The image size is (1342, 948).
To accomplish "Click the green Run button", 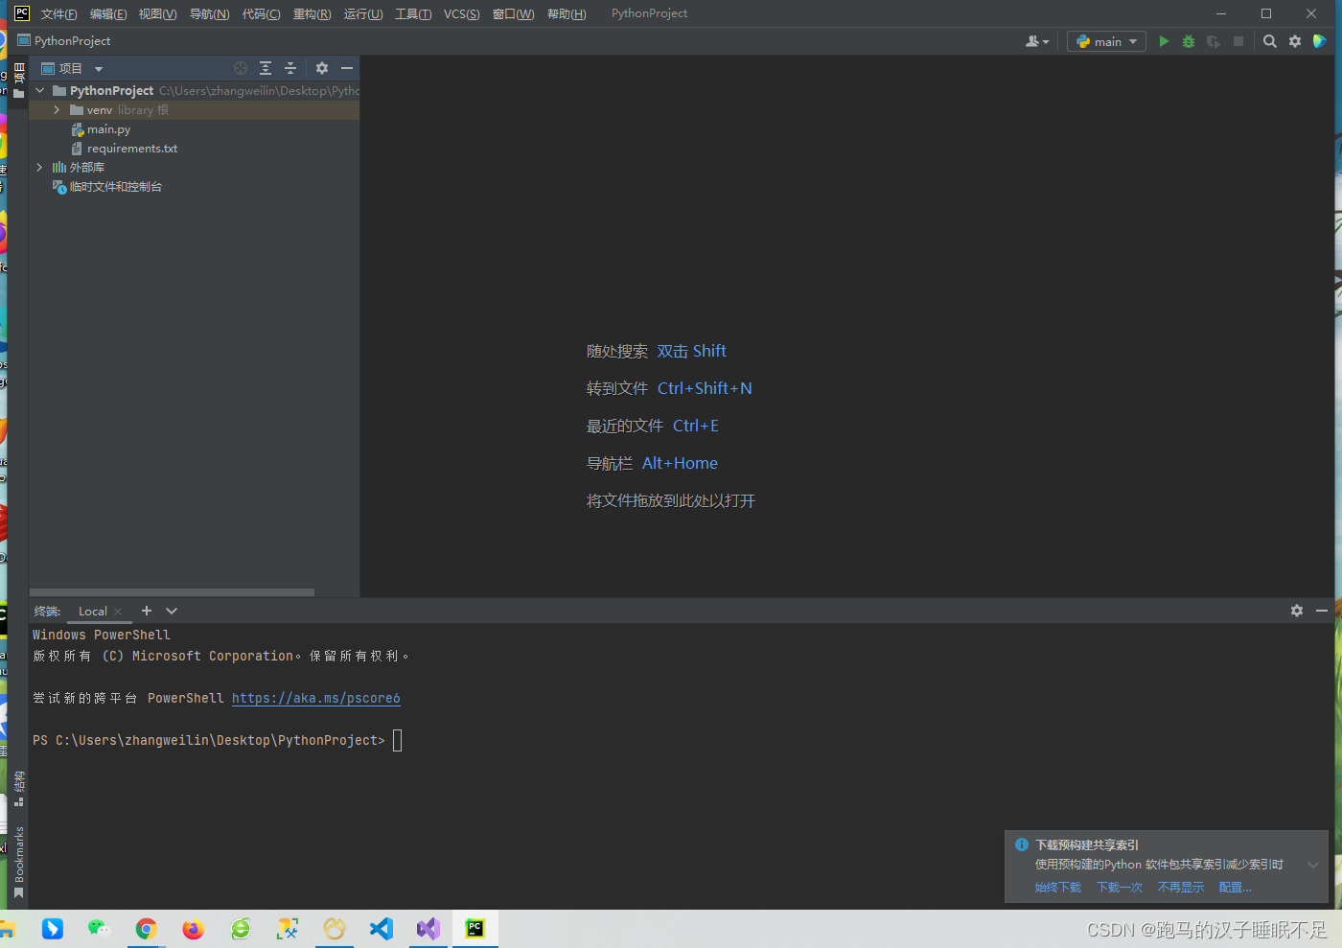I will 1164,41.
